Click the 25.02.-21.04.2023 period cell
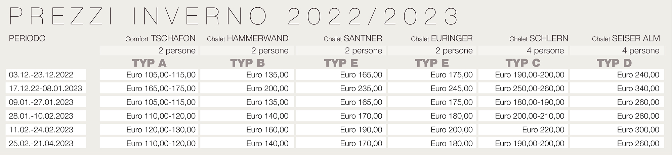The width and height of the screenshot is (672, 155). tap(46, 143)
